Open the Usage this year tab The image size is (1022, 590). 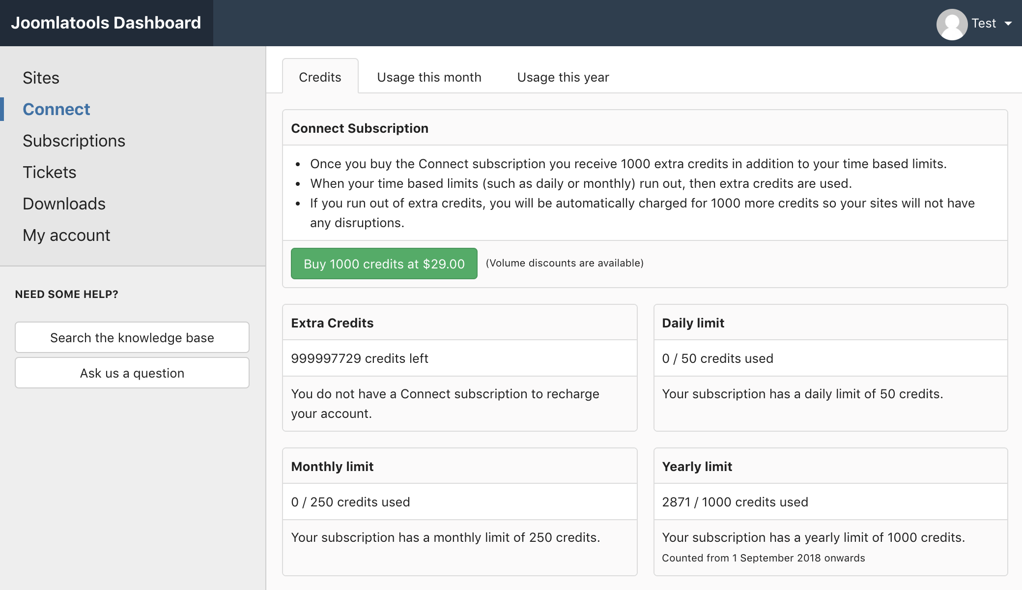[563, 77]
